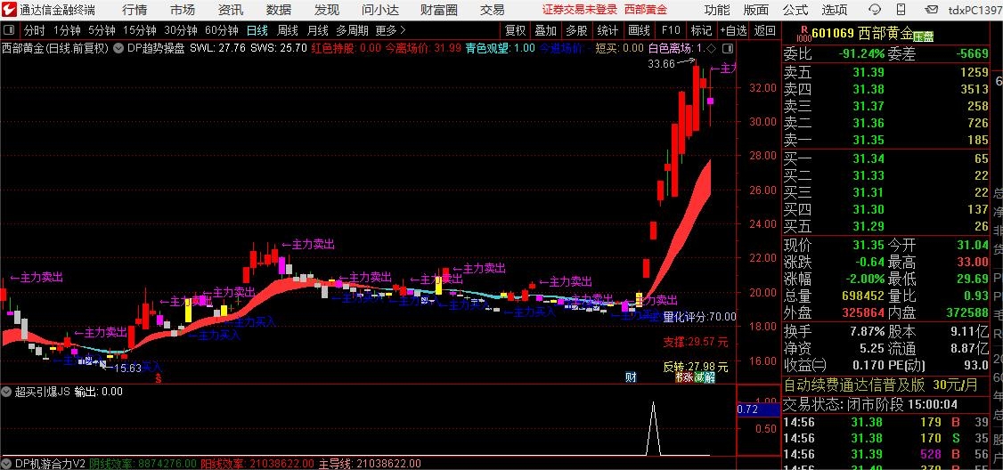Open the 版面 menu
Image resolution: width=1003 pixels, height=470 pixels.
tap(756, 10)
